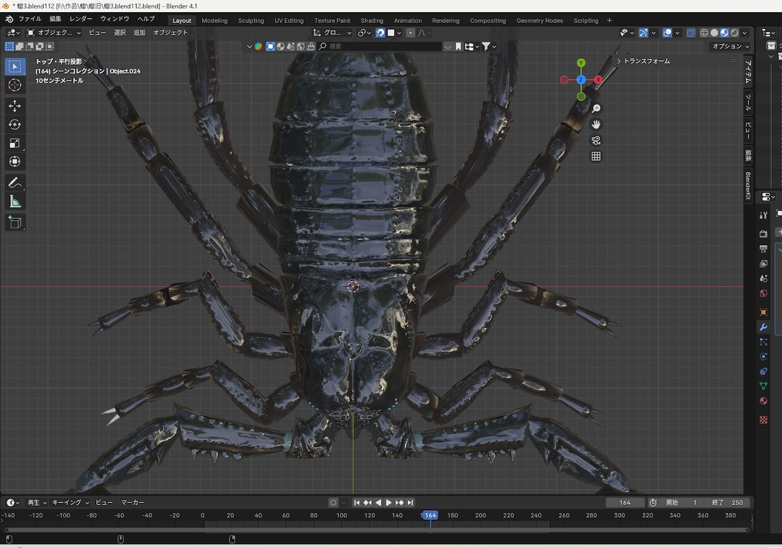Open the BlenderKit sidebar tab
782x548 pixels.
coord(748,186)
